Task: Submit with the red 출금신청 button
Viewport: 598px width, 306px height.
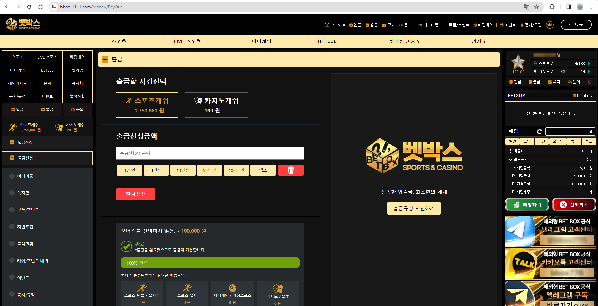Action: [136, 194]
